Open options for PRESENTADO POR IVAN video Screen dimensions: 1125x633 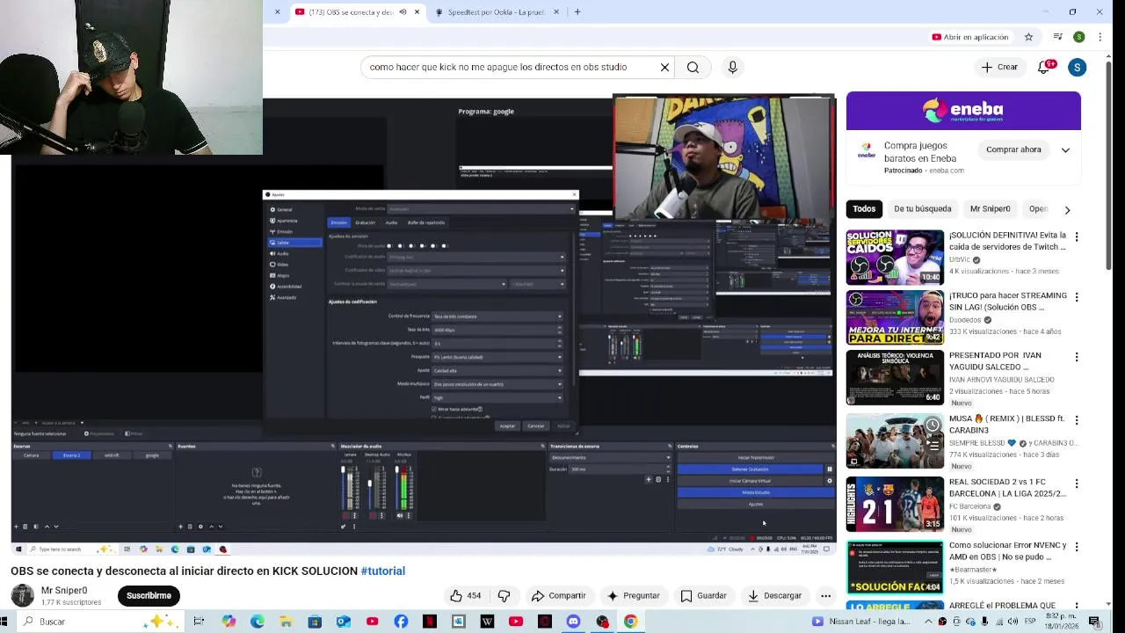point(1076,357)
